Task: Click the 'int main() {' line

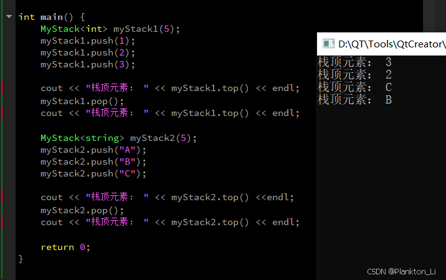Action: pos(52,17)
